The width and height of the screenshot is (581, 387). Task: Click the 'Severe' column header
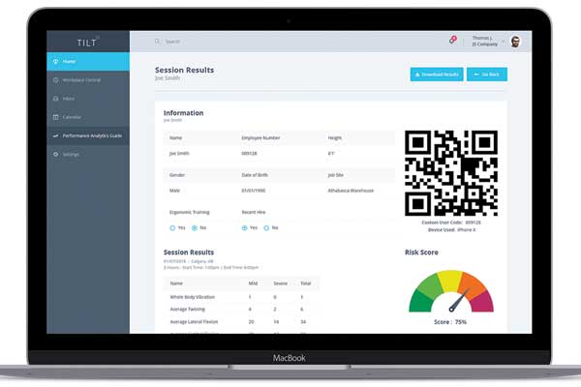(x=280, y=283)
